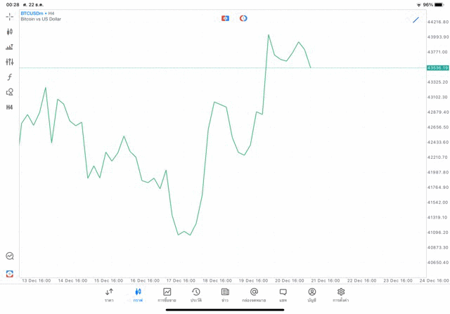Viewport: 450px width, 314px height.
Task: Open the ประวัติ (History) tab
Action: pos(196,295)
